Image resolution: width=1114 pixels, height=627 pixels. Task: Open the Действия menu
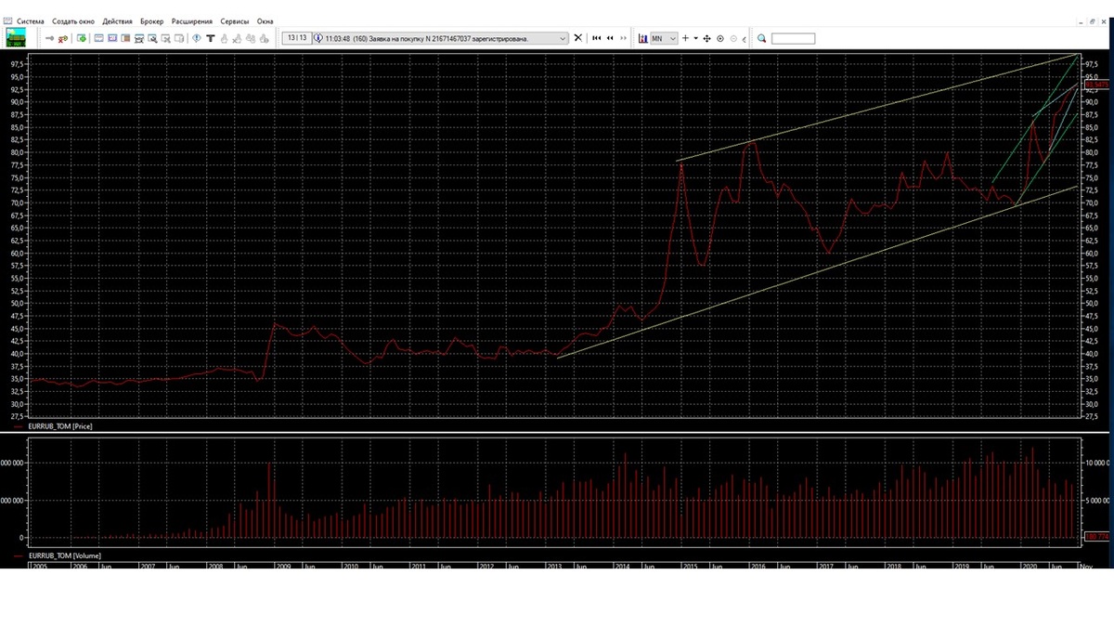tap(117, 20)
